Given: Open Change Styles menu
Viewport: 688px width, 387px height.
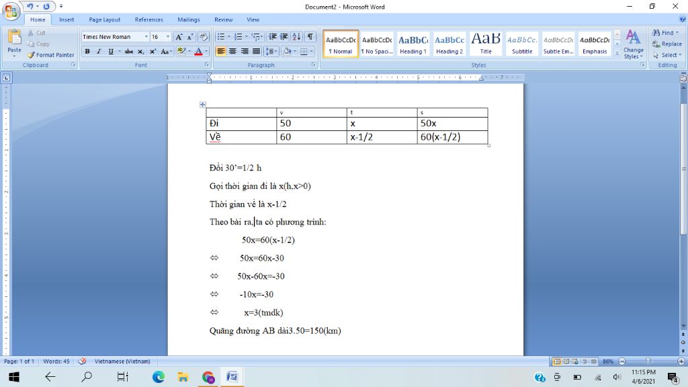Looking at the screenshot, I should click(633, 44).
